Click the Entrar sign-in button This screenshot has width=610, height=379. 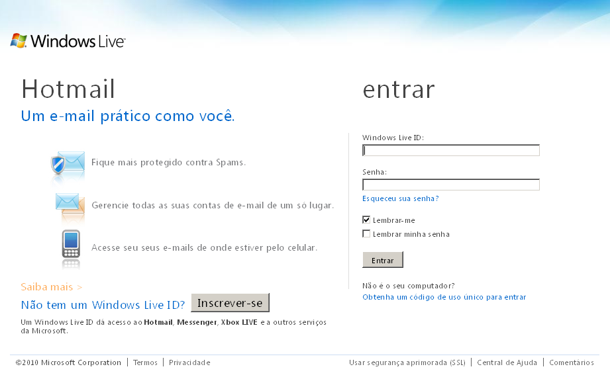point(383,260)
